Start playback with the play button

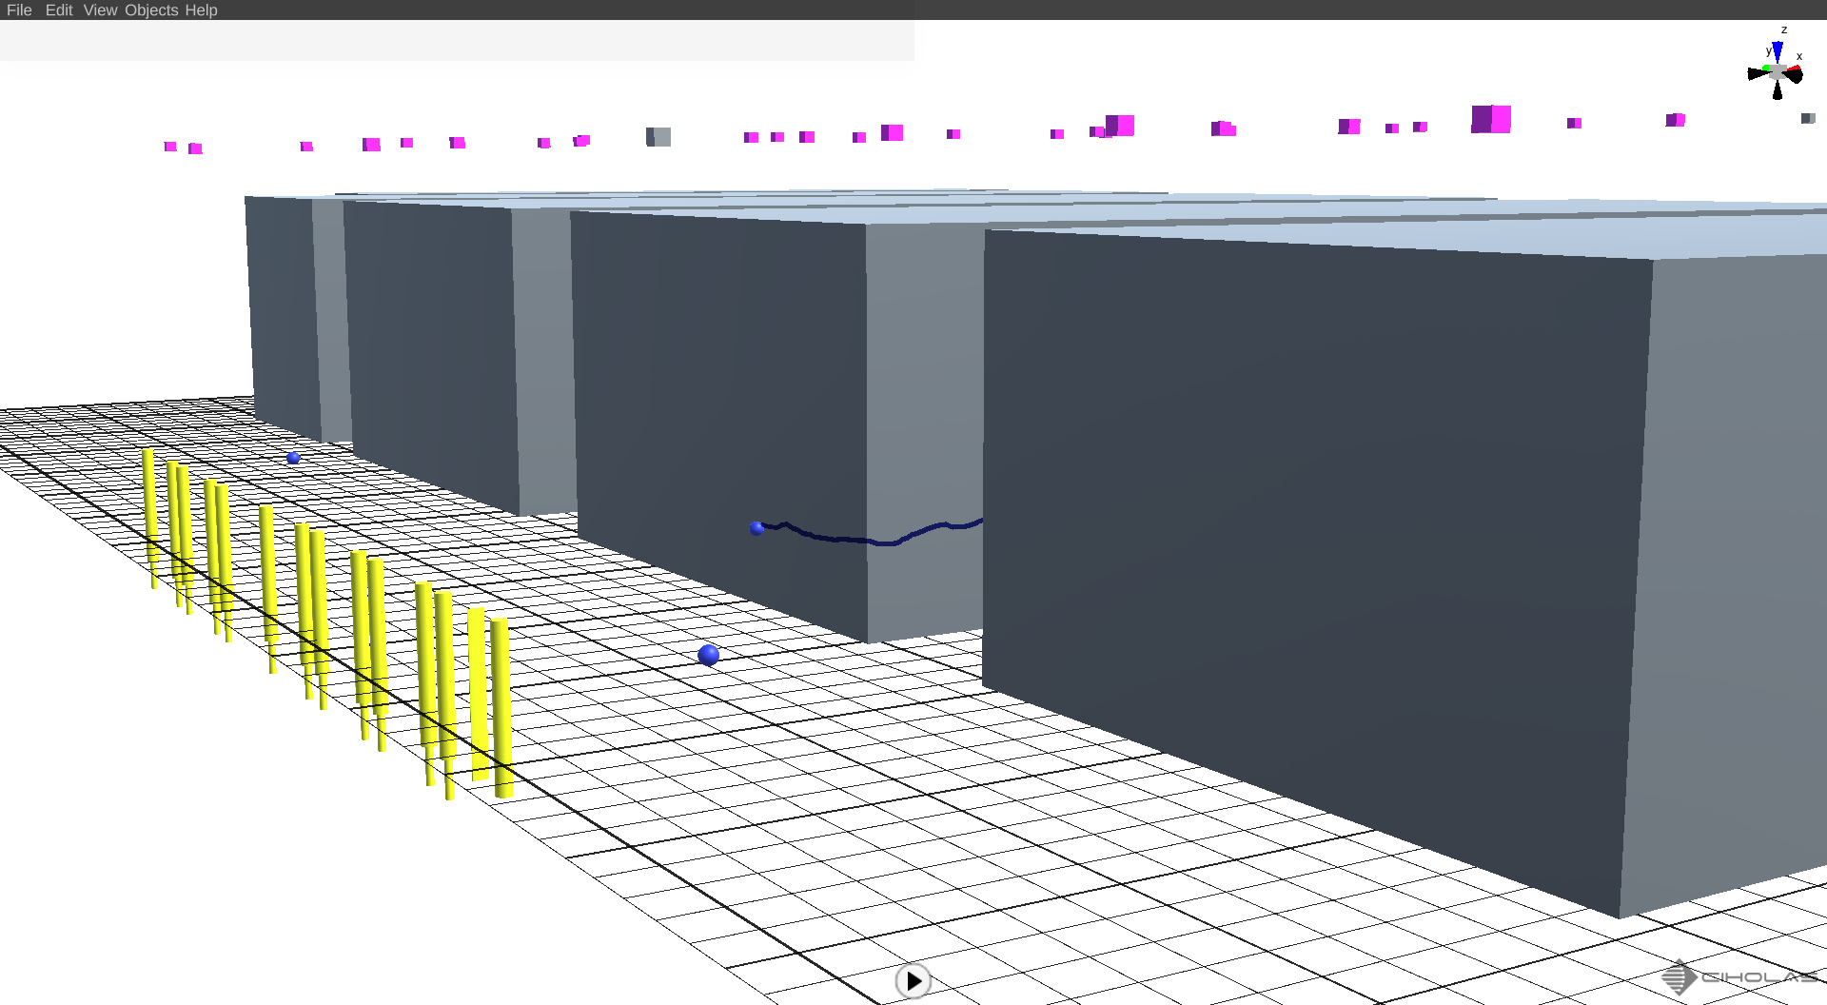(x=913, y=980)
